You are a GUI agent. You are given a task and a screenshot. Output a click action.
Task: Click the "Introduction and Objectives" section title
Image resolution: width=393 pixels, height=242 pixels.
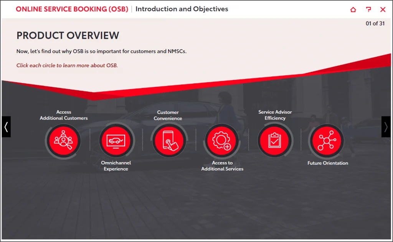click(x=182, y=9)
